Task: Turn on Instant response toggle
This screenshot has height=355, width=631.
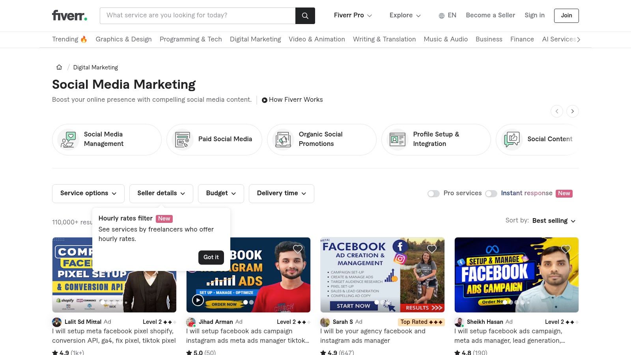Action: pos(491,194)
